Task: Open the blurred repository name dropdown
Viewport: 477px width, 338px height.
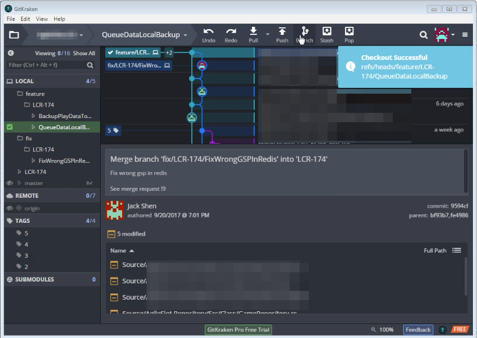Action: (81, 35)
